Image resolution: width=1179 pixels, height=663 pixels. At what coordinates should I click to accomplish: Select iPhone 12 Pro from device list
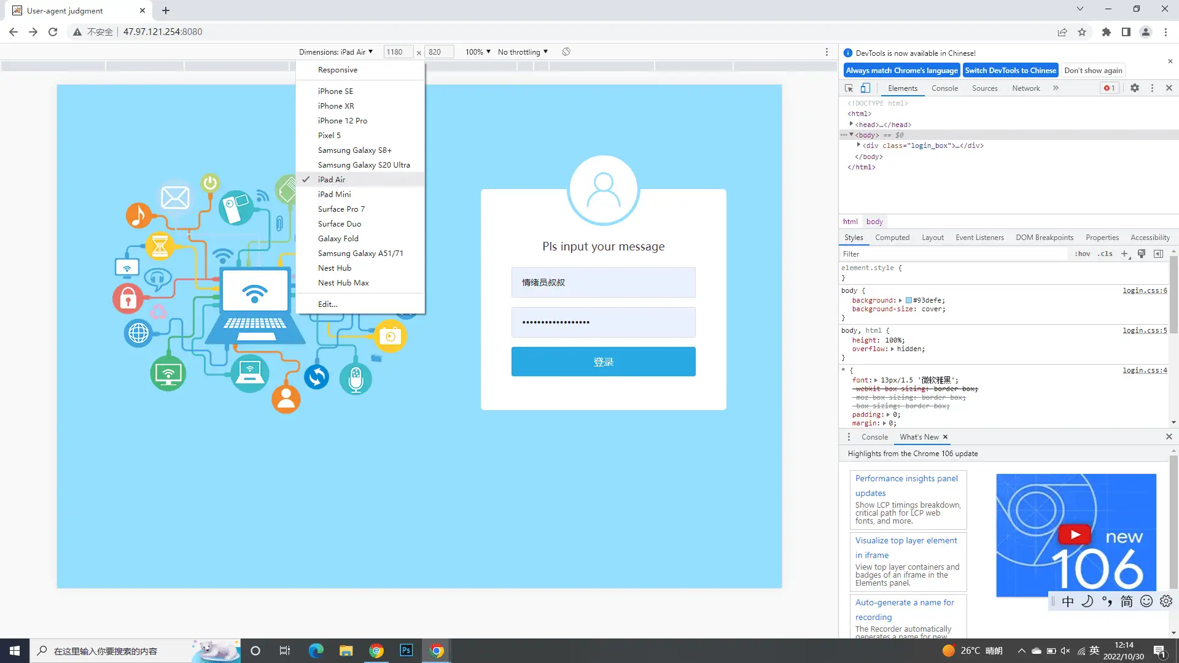(343, 121)
